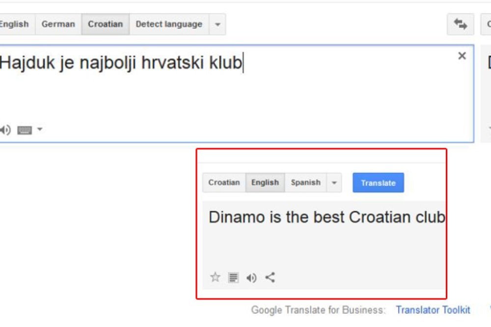Set target language to Croatian
The image size is (491, 327).
224,183
